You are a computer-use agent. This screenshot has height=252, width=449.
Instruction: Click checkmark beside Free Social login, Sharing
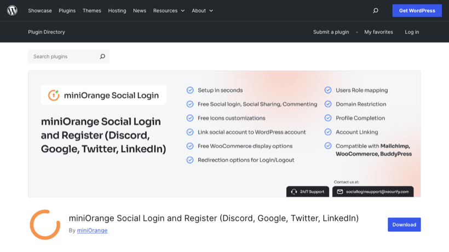point(190,104)
